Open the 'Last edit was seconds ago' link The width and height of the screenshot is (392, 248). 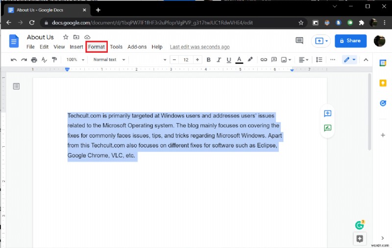(199, 47)
